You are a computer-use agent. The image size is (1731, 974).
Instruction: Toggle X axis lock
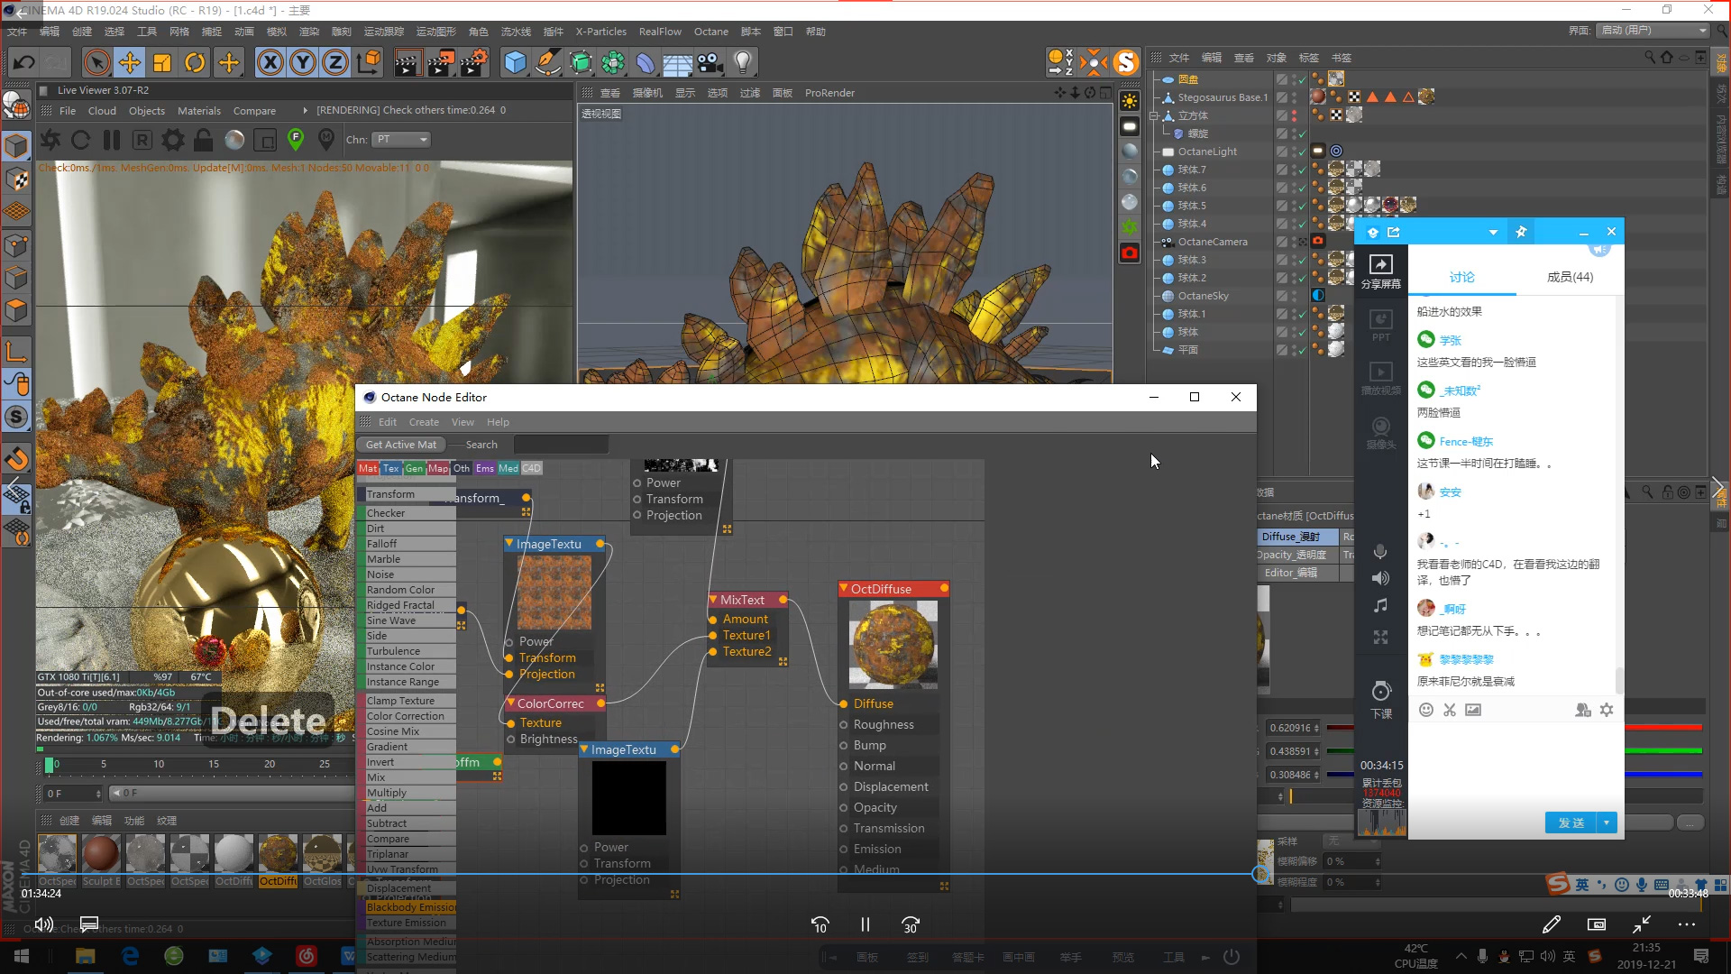pos(270,62)
